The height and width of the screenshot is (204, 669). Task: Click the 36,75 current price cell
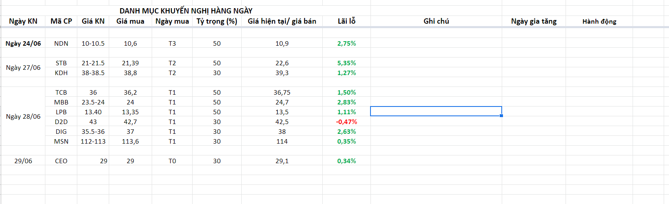tap(282, 92)
